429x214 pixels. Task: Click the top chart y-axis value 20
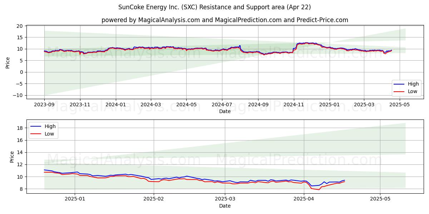click(20, 26)
